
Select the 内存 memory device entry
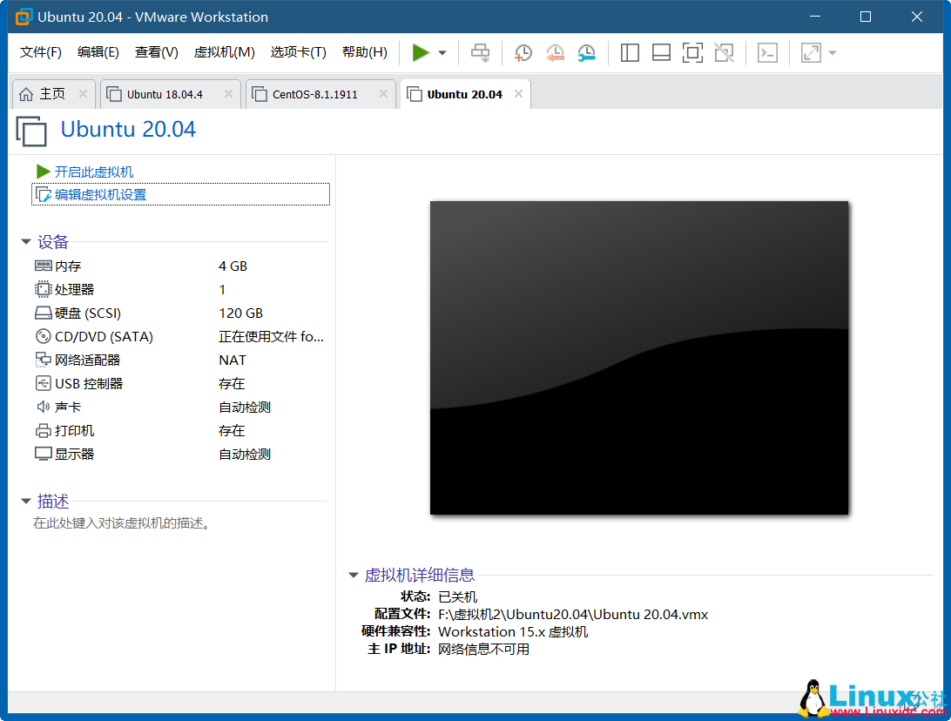click(66, 266)
